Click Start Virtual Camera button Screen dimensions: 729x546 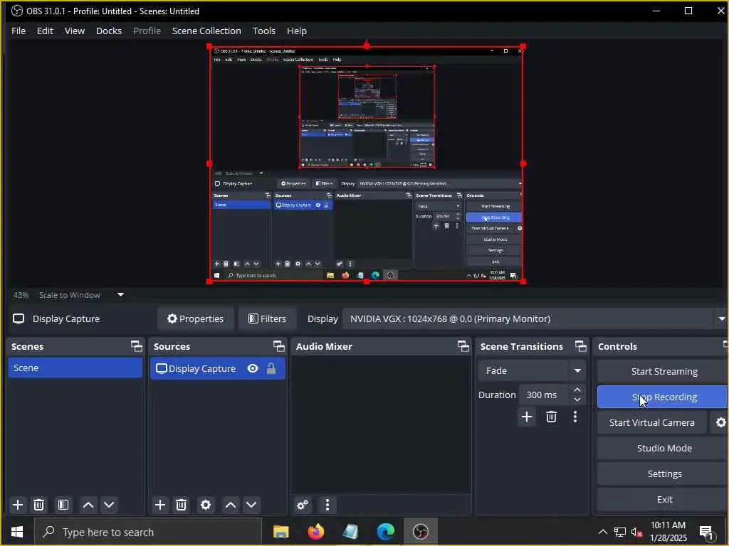(652, 422)
